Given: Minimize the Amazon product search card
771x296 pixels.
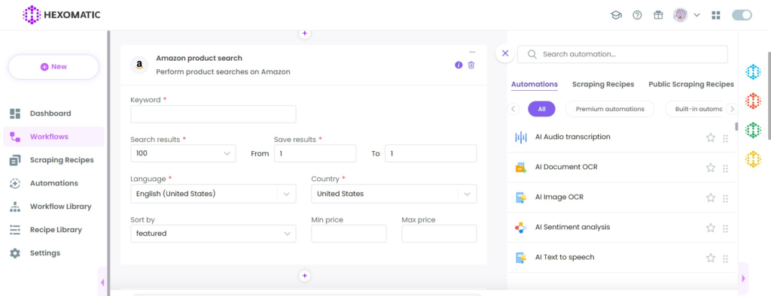Looking at the screenshot, I should click(472, 52).
